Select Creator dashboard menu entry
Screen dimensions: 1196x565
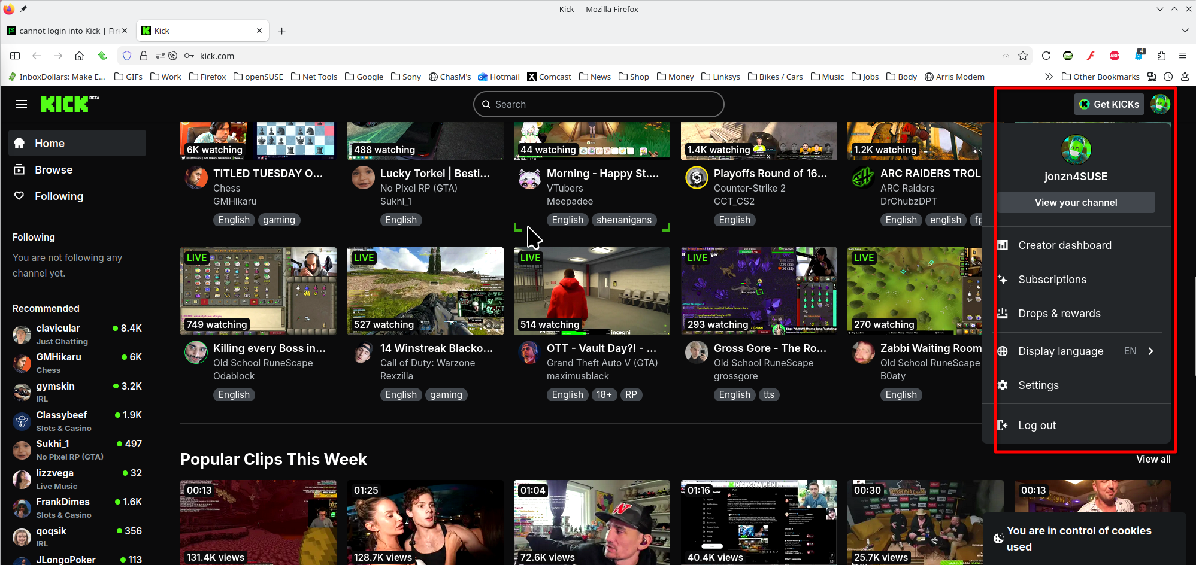pyautogui.click(x=1064, y=245)
